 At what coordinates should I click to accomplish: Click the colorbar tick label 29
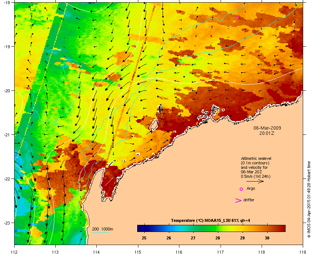click(242, 238)
